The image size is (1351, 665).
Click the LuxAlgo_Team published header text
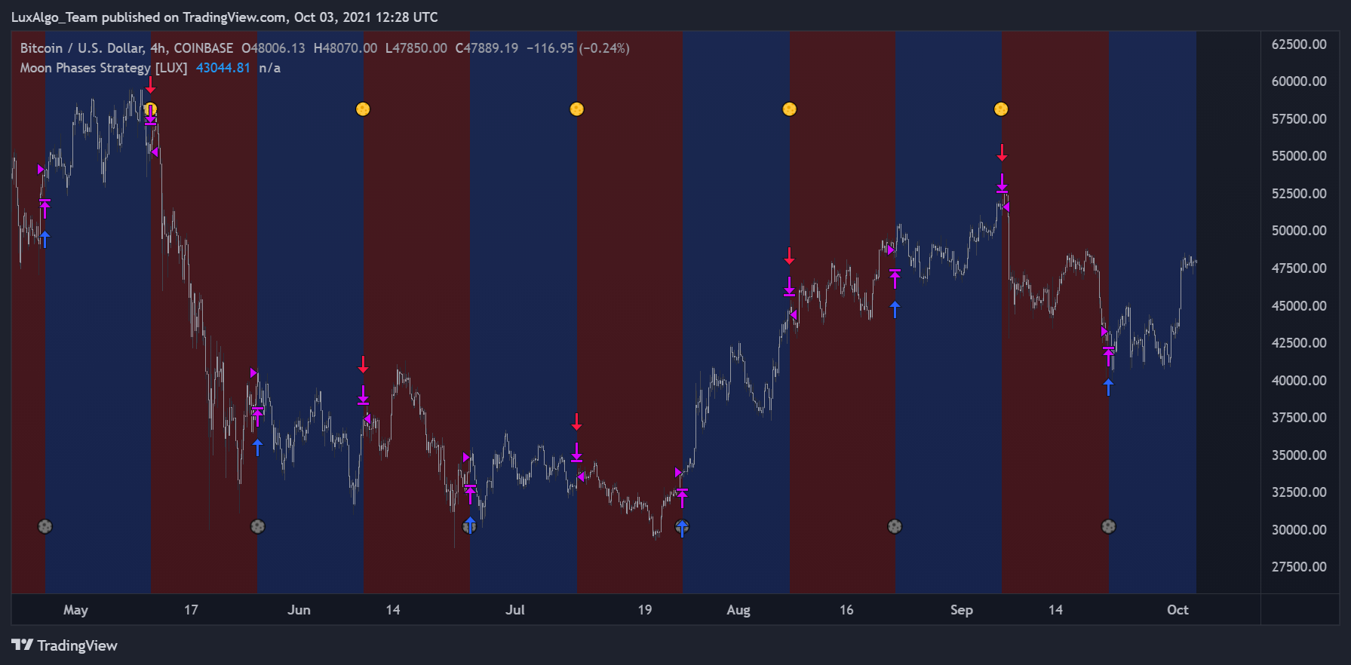[225, 17]
